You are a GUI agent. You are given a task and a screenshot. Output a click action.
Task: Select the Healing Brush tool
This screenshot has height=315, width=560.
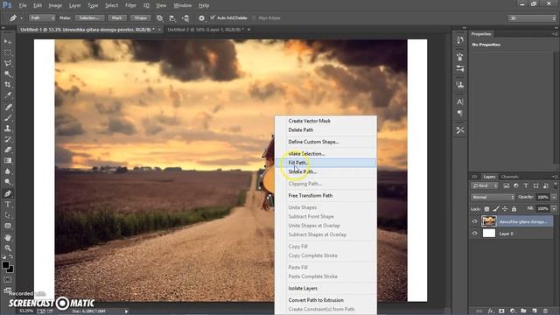click(x=8, y=107)
